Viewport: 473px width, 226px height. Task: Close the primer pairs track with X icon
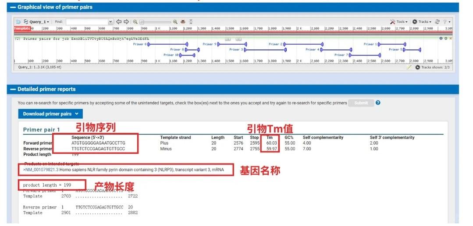[451, 38]
